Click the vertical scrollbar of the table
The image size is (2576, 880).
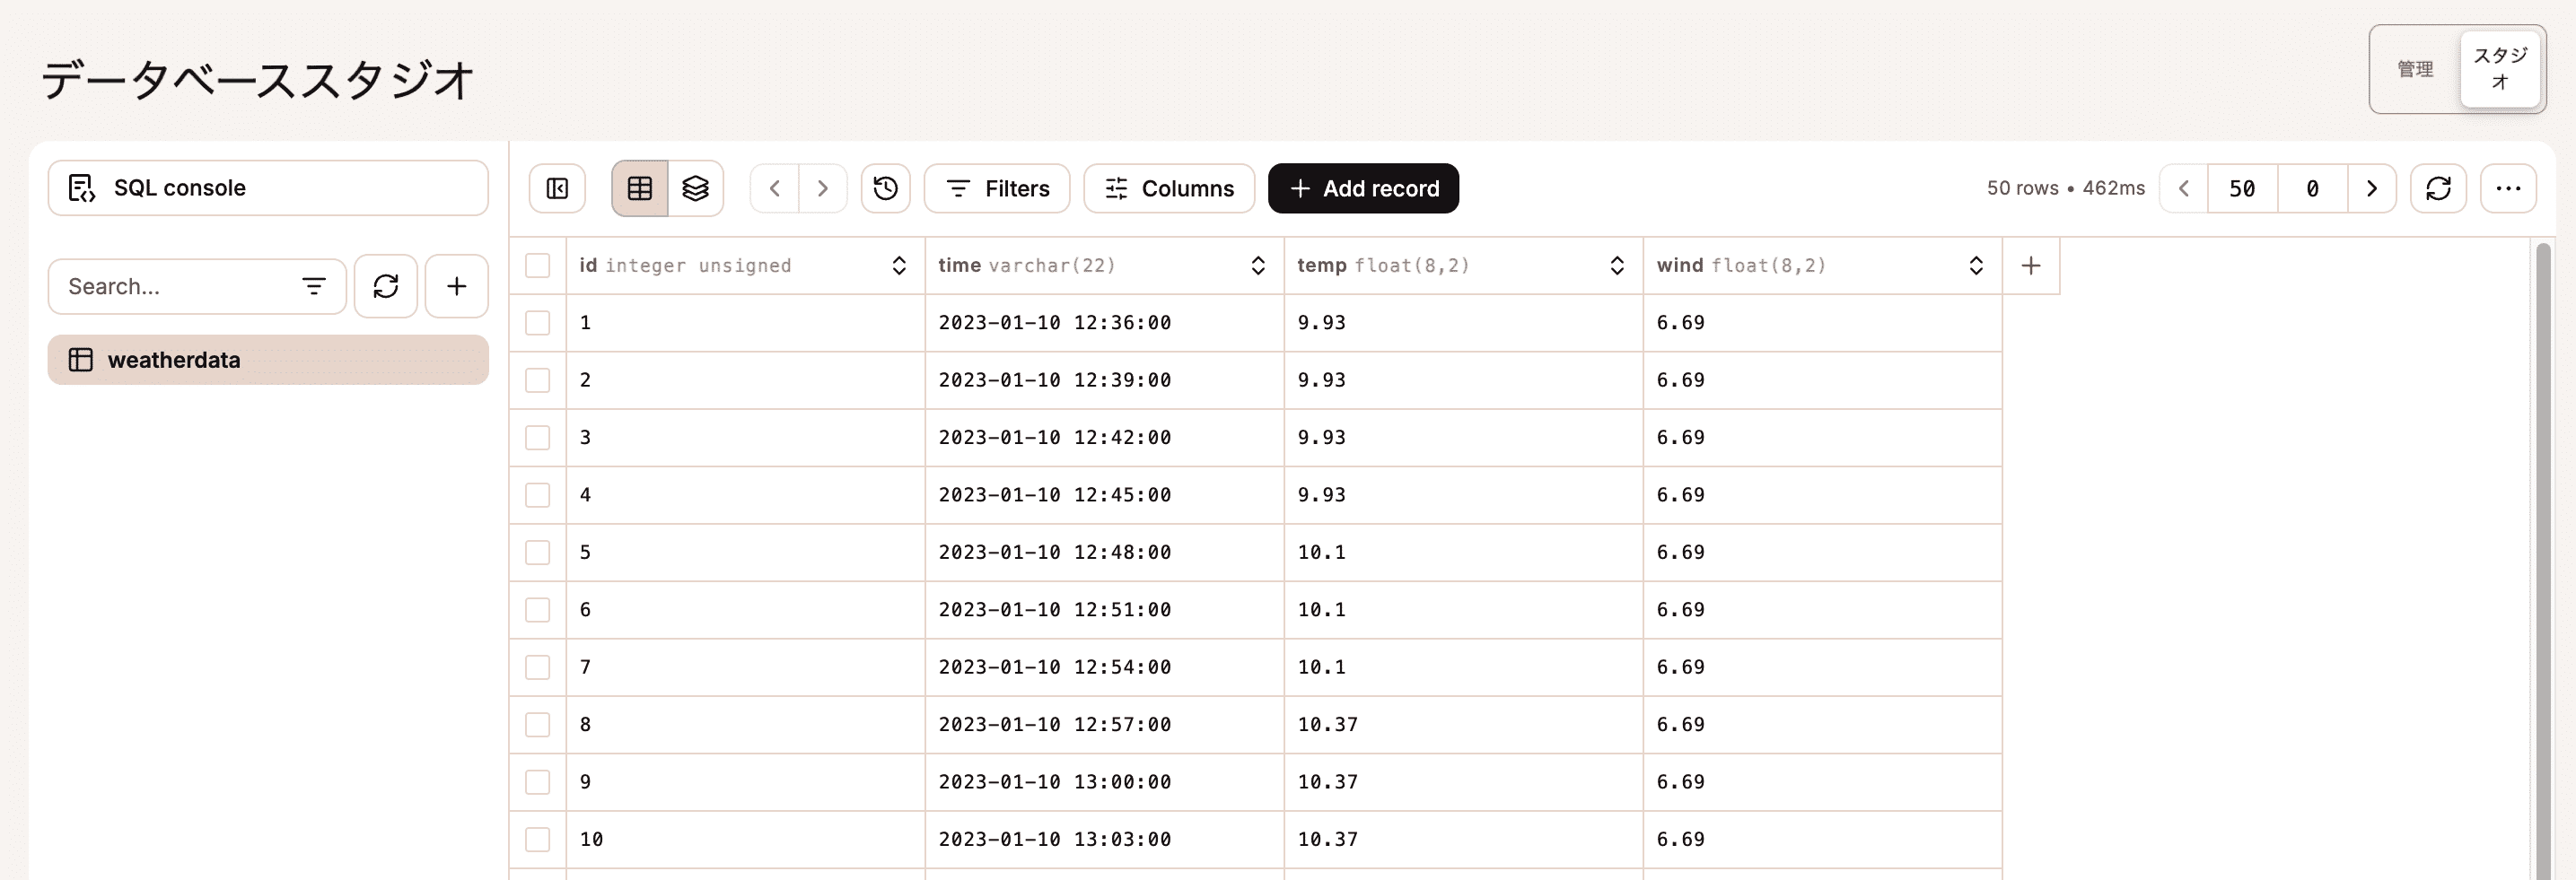tap(2545, 560)
